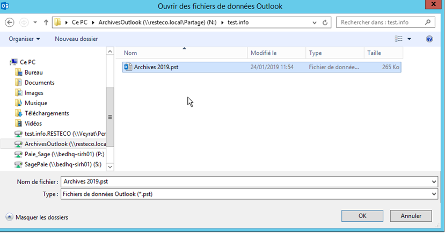Click the SagePaie network drive icon
This screenshot has height=233, width=445.
coord(18,164)
